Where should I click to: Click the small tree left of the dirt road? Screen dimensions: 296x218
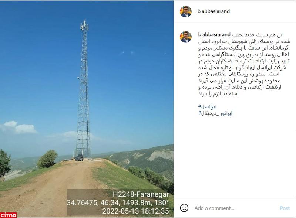[x=47, y=159]
